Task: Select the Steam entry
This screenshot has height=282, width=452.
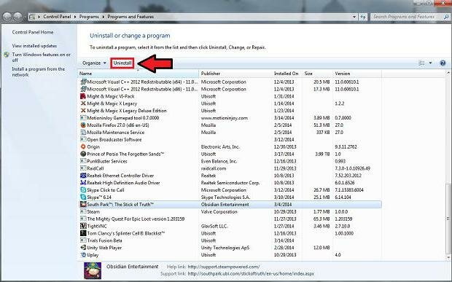Action: pos(230,212)
